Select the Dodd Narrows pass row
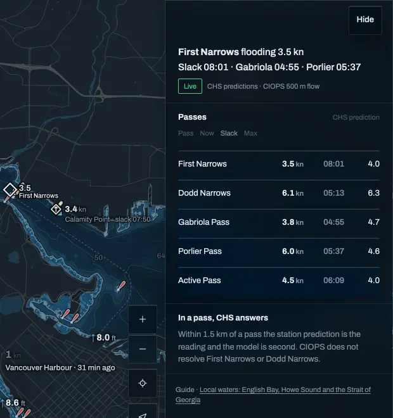The height and width of the screenshot is (418, 393). pos(278,193)
